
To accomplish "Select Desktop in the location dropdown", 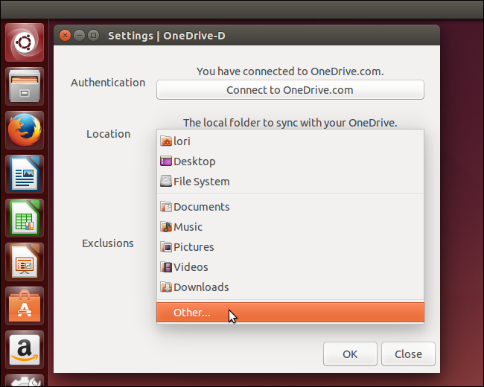I will click(290, 161).
